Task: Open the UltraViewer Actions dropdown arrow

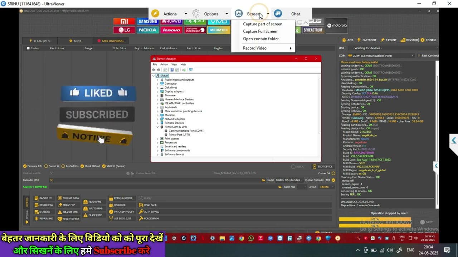Action: point(186,14)
